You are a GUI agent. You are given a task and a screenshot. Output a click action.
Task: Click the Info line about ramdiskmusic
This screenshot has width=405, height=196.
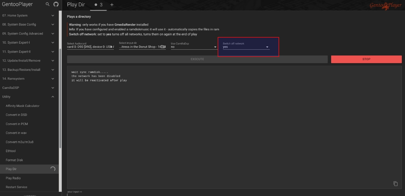(144, 29)
